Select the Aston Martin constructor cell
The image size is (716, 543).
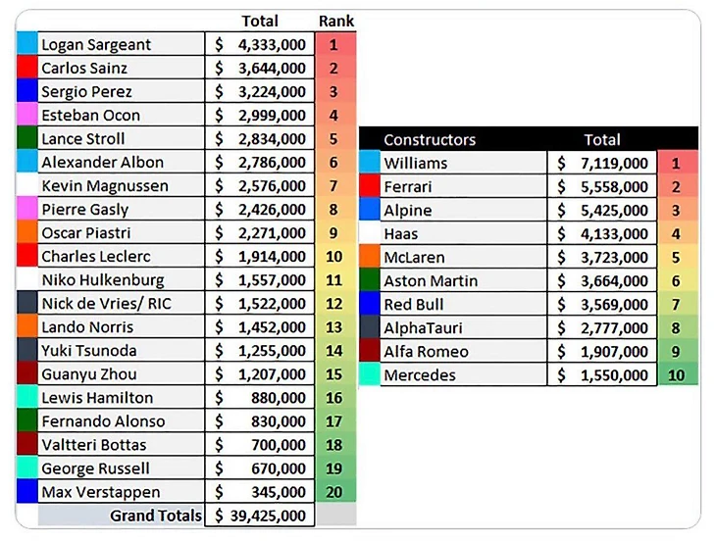[462, 281]
